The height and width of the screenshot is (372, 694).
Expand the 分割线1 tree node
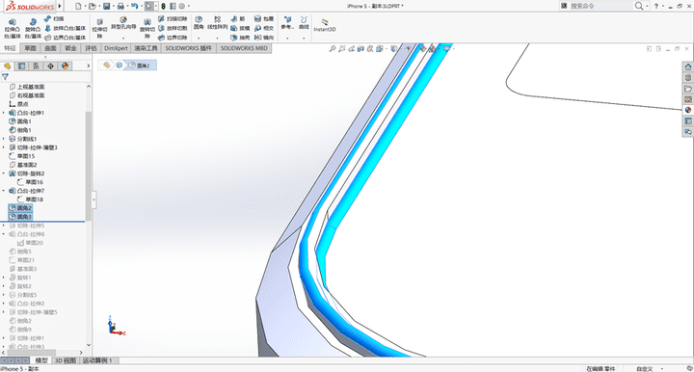(x=4, y=139)
